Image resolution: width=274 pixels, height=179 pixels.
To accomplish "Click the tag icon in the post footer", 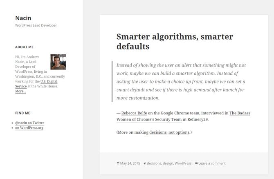I will 144,163.
